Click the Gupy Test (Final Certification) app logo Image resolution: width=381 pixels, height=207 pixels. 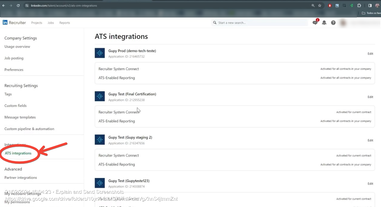100,96
